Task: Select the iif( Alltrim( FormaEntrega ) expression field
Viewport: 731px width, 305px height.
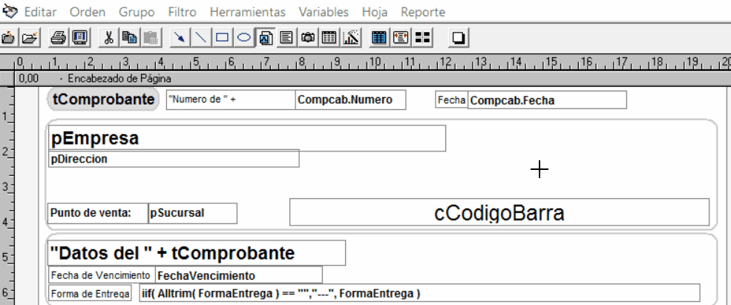Action: tap(419, 293)
